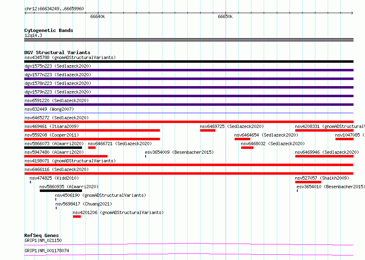Click the right arrow end of the ruler
Screen dimensions: 365x260
(x=352, y=13)
